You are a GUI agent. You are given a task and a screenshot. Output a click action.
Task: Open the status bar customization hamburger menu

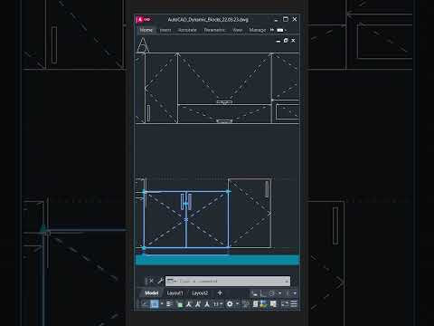(294, 304)
